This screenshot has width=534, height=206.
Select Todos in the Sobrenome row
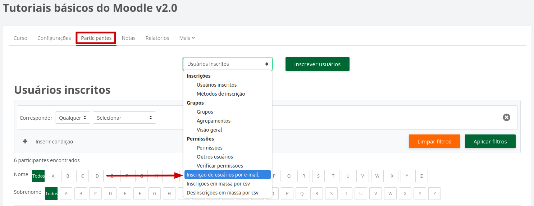coord(51,193)
